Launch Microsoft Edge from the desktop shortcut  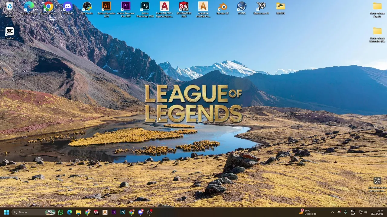pyautogui.click(x=29, y=8)
